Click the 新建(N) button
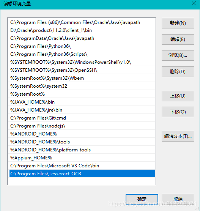Viewport: 200px width, 211px height. click(178, 23)
